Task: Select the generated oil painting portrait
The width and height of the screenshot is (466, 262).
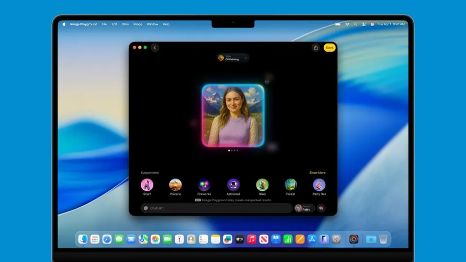Action: tap(233, 116)
